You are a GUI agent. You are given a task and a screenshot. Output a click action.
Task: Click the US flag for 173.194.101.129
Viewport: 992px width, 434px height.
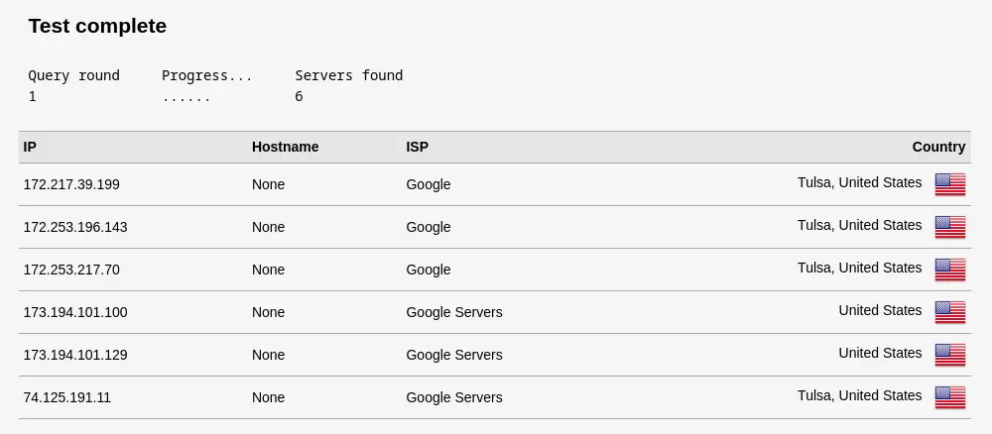[949, 355]
